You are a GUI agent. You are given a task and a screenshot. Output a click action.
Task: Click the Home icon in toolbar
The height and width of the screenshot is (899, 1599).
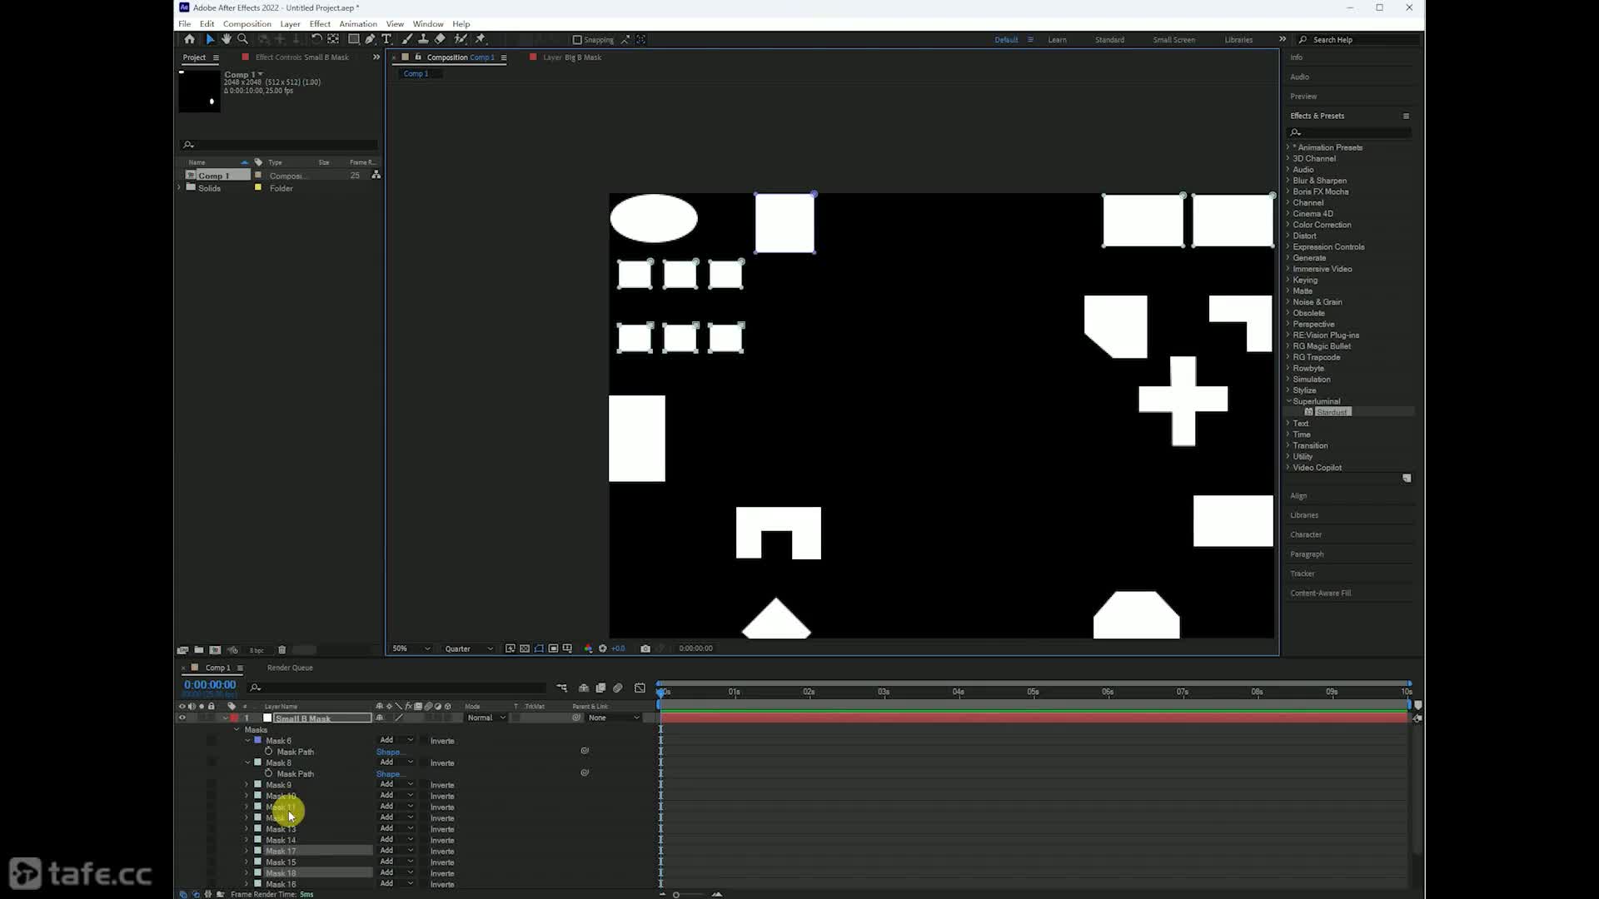pos(189,39)
